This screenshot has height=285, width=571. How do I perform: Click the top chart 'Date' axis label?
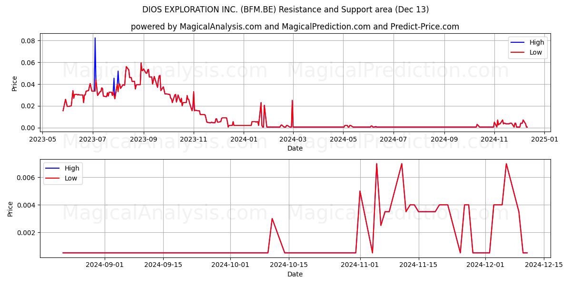pos(295,149)
